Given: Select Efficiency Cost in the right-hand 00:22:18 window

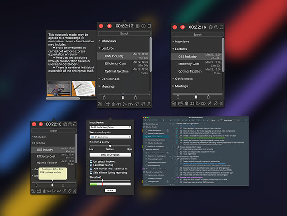Looking at the screenshot, I should click(x=196, y=64).
